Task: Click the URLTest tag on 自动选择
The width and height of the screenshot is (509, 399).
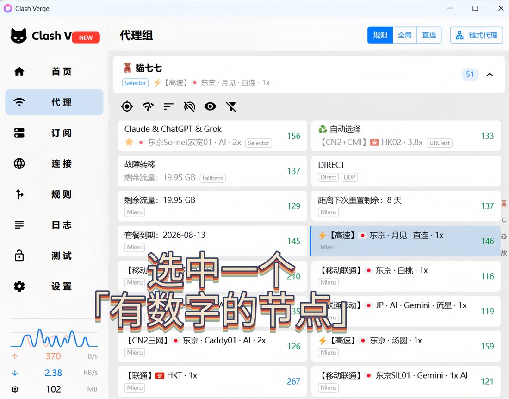Action: 440,143
